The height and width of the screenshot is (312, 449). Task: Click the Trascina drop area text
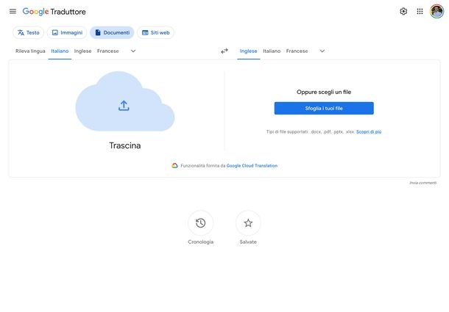coord(125,145)
